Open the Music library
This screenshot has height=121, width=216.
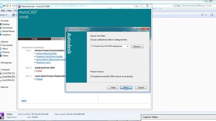[5, 49]
